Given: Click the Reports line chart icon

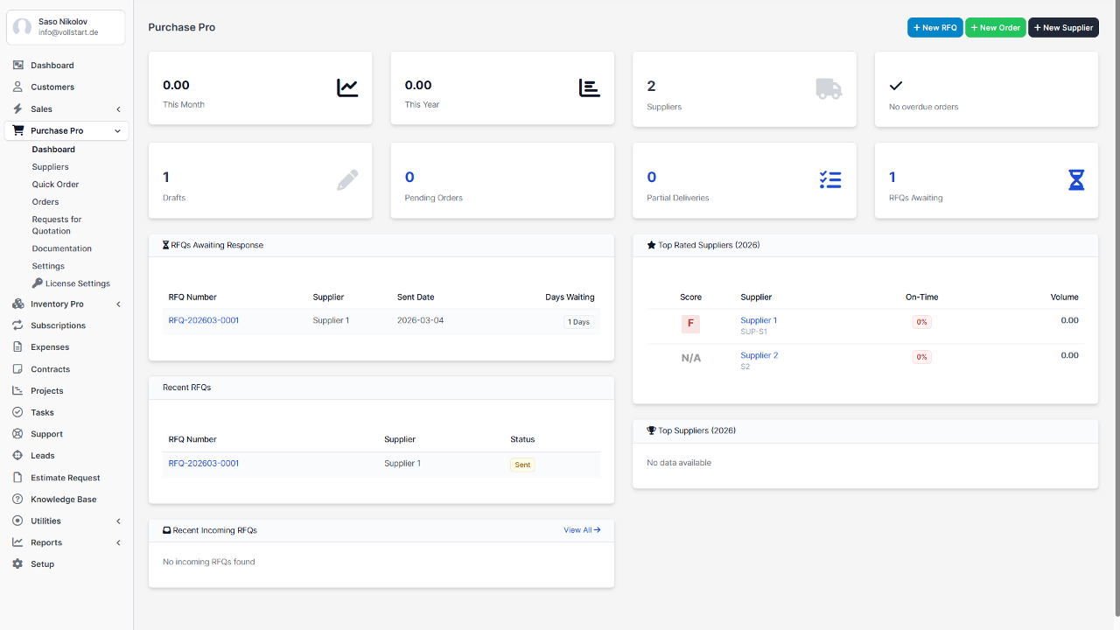Looking at the screenshot, I should [17, 542].
